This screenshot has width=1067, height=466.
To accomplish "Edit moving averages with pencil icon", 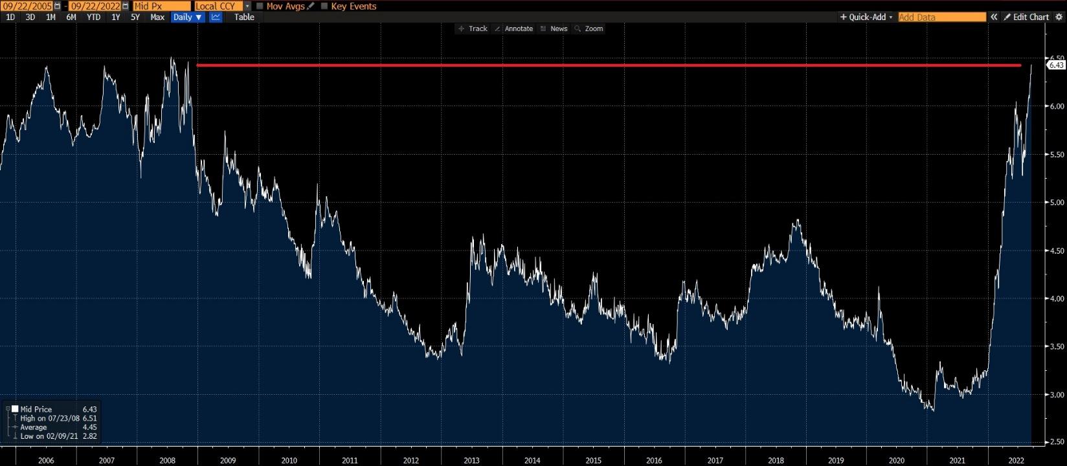I will click(311, 6).
